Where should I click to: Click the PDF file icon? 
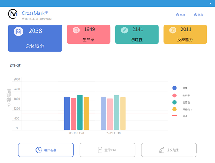(100, 150)
